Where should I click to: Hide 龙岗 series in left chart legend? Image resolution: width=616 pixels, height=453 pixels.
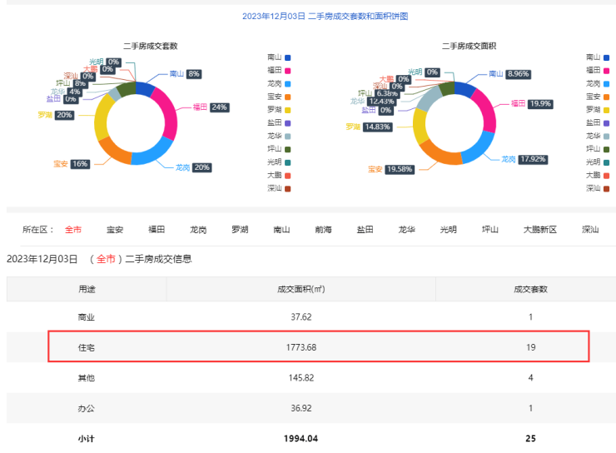point(279,83)
